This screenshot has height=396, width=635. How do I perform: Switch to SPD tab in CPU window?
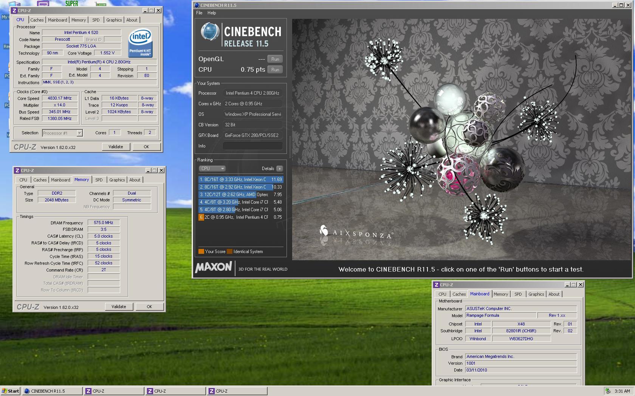pyautogui.click(x=96, y=20)
